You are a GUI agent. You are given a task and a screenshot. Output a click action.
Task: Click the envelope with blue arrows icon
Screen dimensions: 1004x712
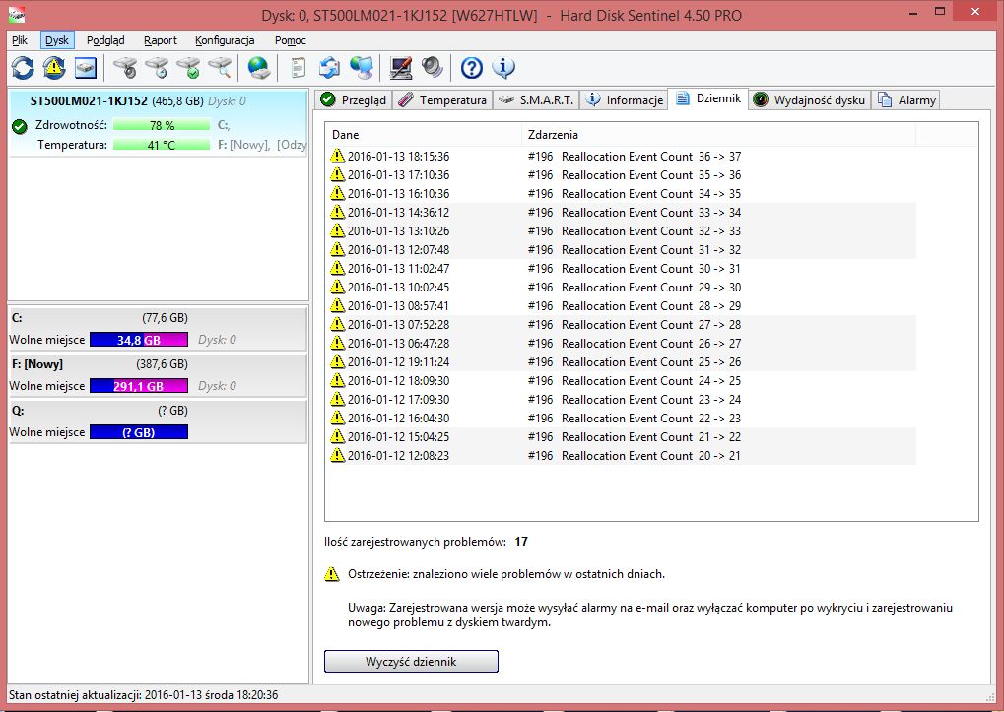tap(330, 67)
